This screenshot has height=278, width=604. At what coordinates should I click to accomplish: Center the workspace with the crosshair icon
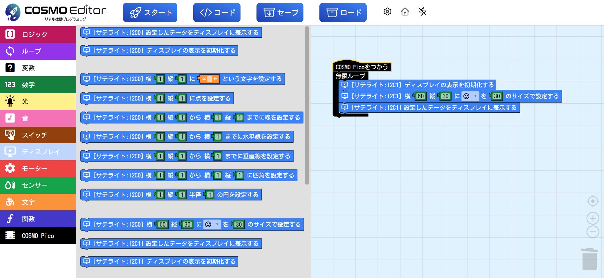(x=593, y=201)
